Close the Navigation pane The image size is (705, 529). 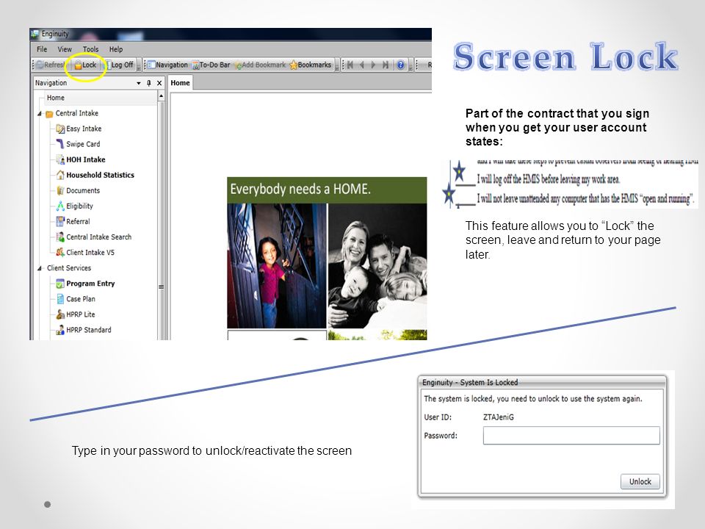pyautogui.click(x=159, y=83)
